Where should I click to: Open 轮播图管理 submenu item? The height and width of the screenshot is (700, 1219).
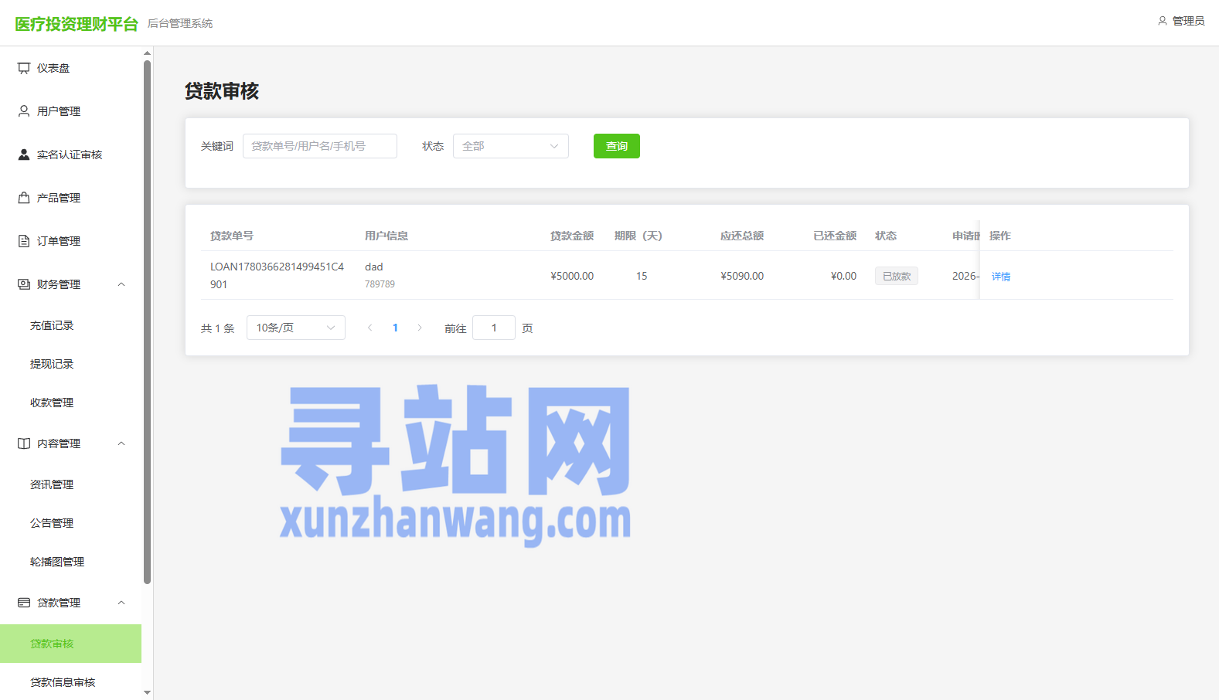point(71,562)
